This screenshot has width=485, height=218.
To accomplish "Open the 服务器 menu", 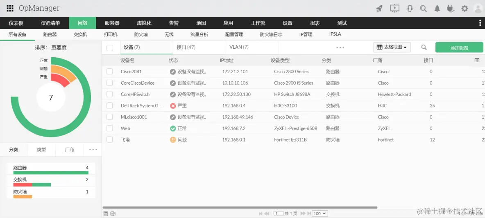I will click(x=112, y=23).
